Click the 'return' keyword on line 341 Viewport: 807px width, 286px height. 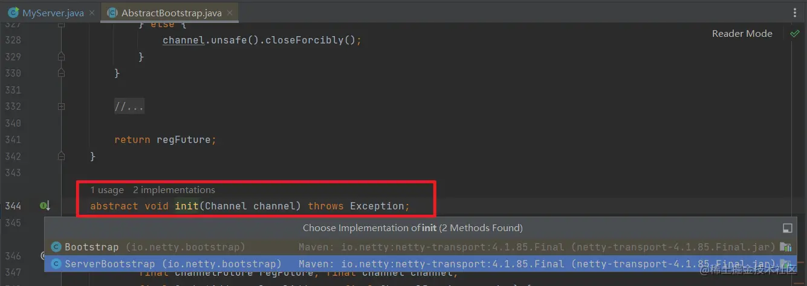[x=132, y=140]
